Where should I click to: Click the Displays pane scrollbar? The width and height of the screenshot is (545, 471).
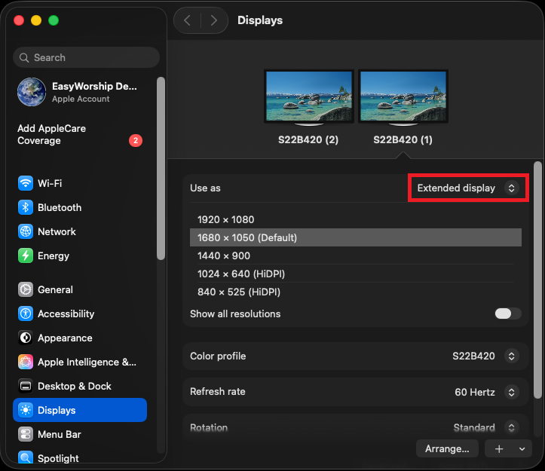coord(537,280)
